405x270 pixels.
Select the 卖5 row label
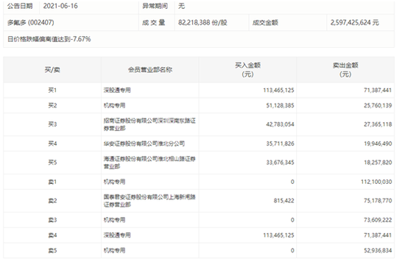coord(52,250)
